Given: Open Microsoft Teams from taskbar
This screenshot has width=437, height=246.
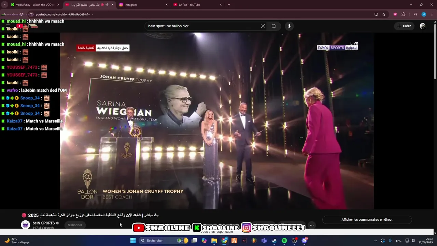Looking at the screenshot, I should (264, 241).
